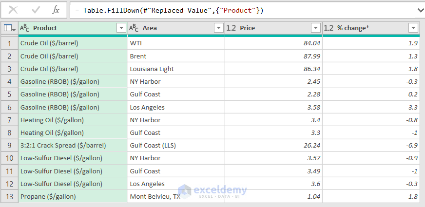
Task: Click the 1.2 data type icon for % change
Action: click(329, 28)
